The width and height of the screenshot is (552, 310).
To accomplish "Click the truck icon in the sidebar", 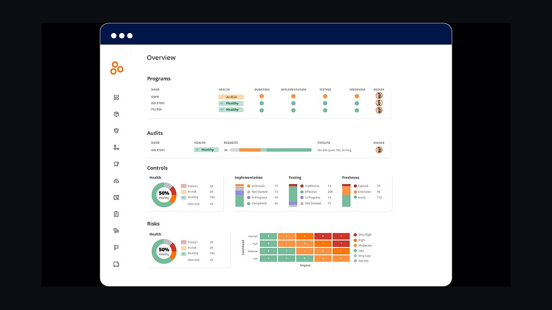I will click(x=116, y=264).
